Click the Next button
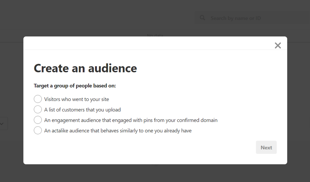Image resolution: width=310 pixels, height=182 pixels. 266,147
